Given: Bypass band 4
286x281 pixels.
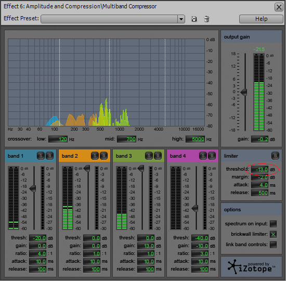Looking at the screenshot, I should click(212, 156).
